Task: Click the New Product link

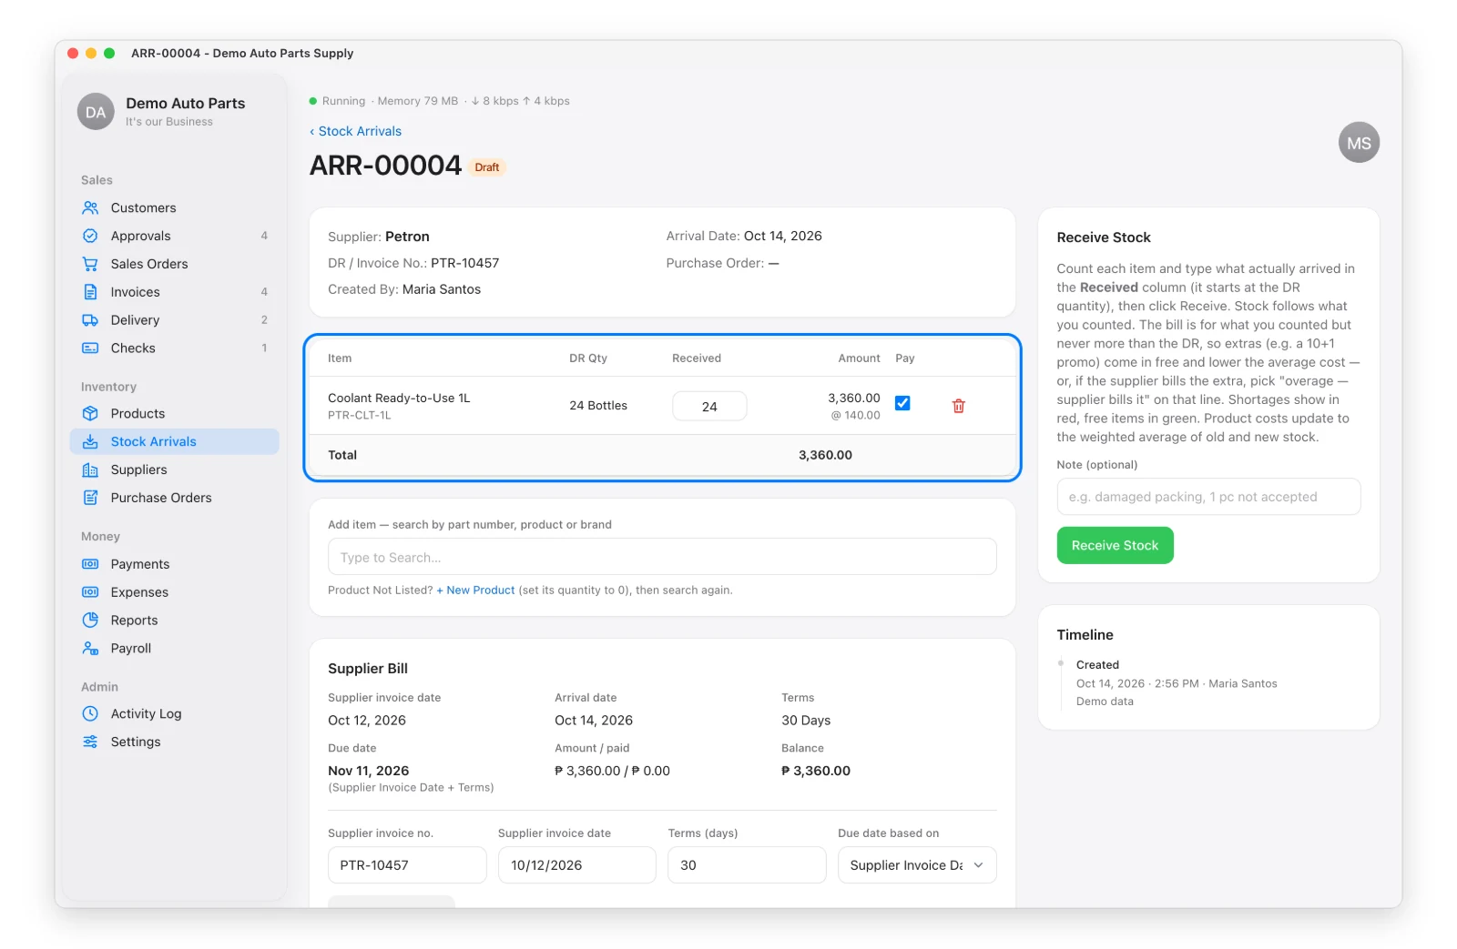Action: (x=475, y=591)
